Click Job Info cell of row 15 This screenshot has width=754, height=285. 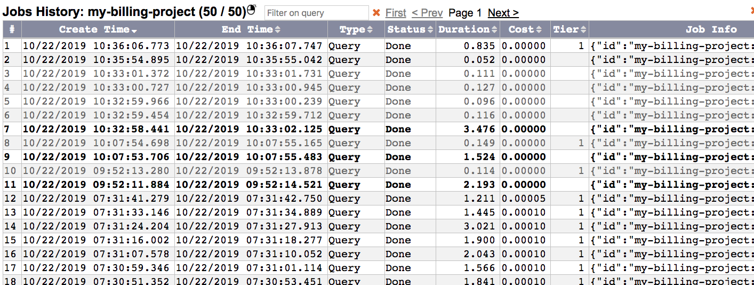[x=672, y=240]
